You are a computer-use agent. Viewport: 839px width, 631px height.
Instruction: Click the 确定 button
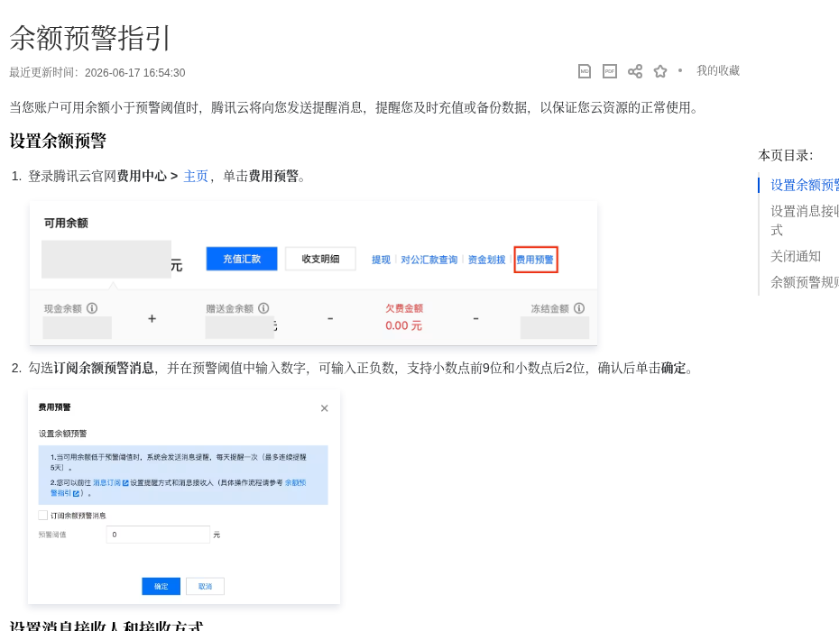pos(161,586)
